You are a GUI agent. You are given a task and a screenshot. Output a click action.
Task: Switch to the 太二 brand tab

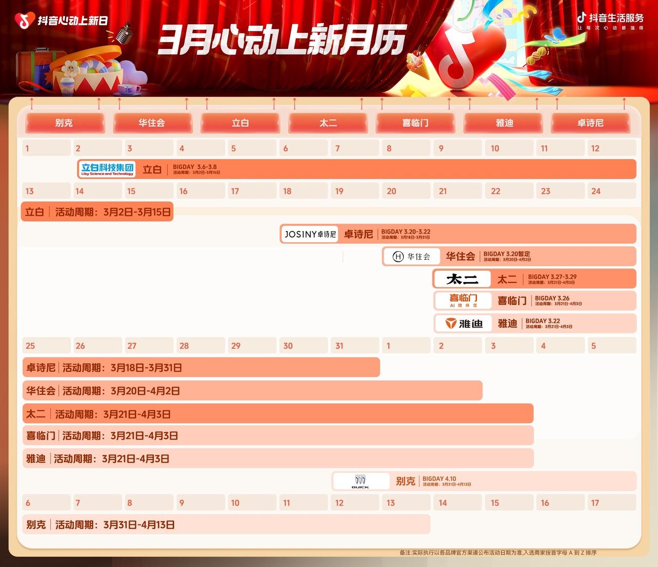pyautogui.click(x=328, y=123)
